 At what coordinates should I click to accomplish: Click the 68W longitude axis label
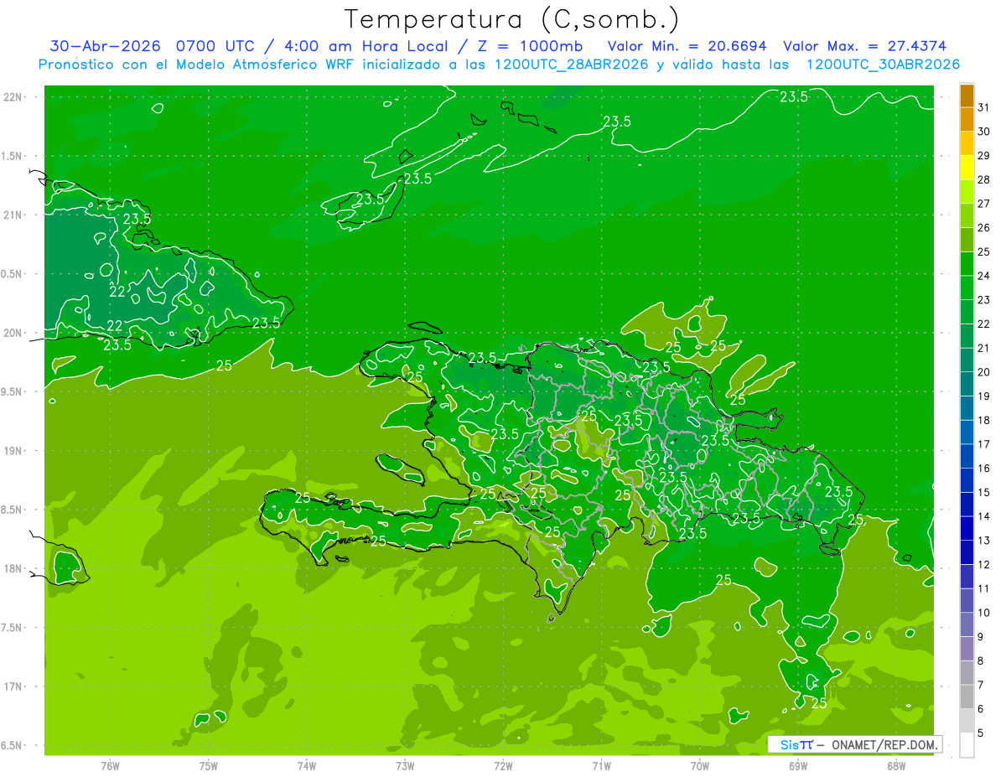tap(895, 765)
